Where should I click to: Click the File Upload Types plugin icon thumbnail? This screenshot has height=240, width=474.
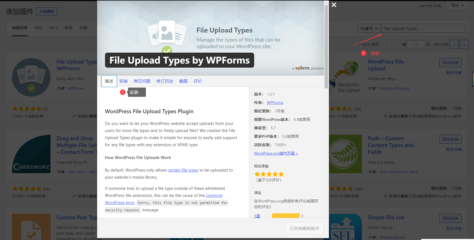point(31,77)
